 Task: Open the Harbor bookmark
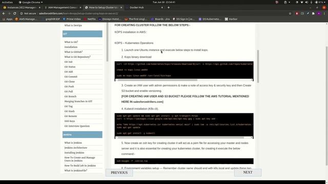click(231, 19)
